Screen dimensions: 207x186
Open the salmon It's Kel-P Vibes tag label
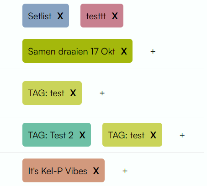click(58, 171)
